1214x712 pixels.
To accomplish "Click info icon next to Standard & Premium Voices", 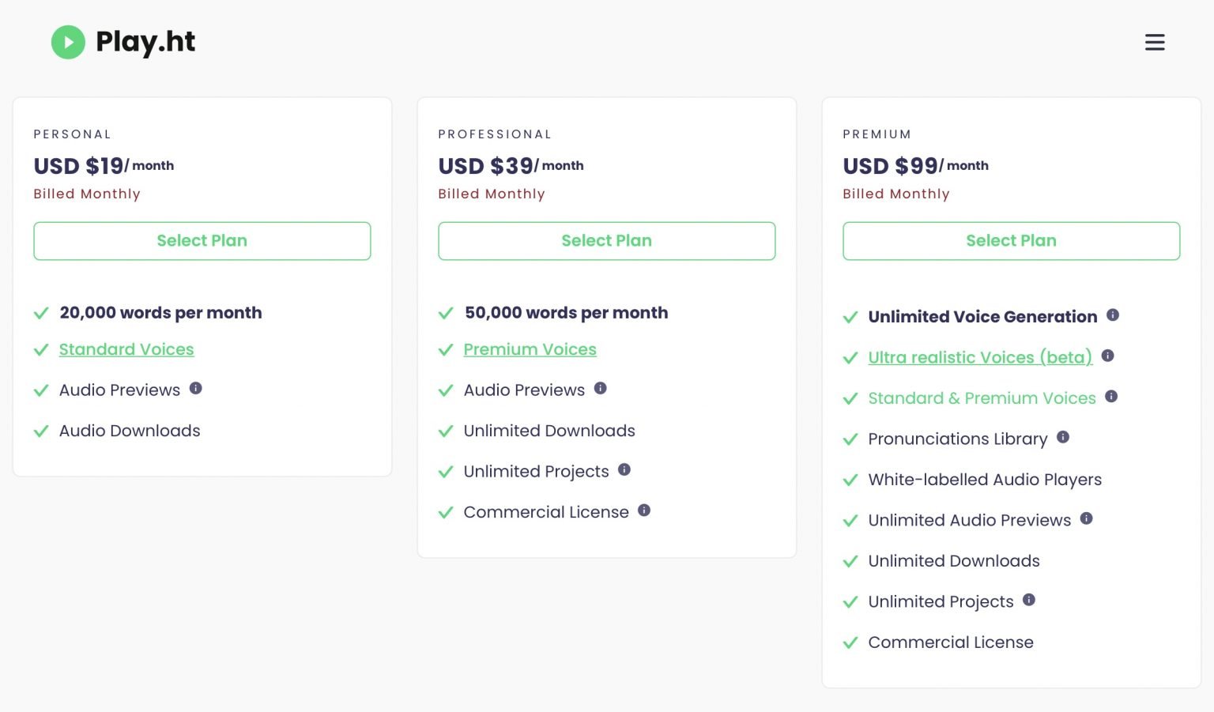I will (x=1111, y=396).
